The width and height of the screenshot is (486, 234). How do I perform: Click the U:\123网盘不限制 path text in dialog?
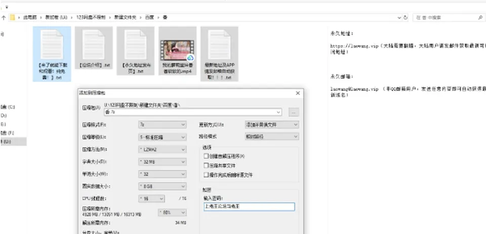(142, 105)
